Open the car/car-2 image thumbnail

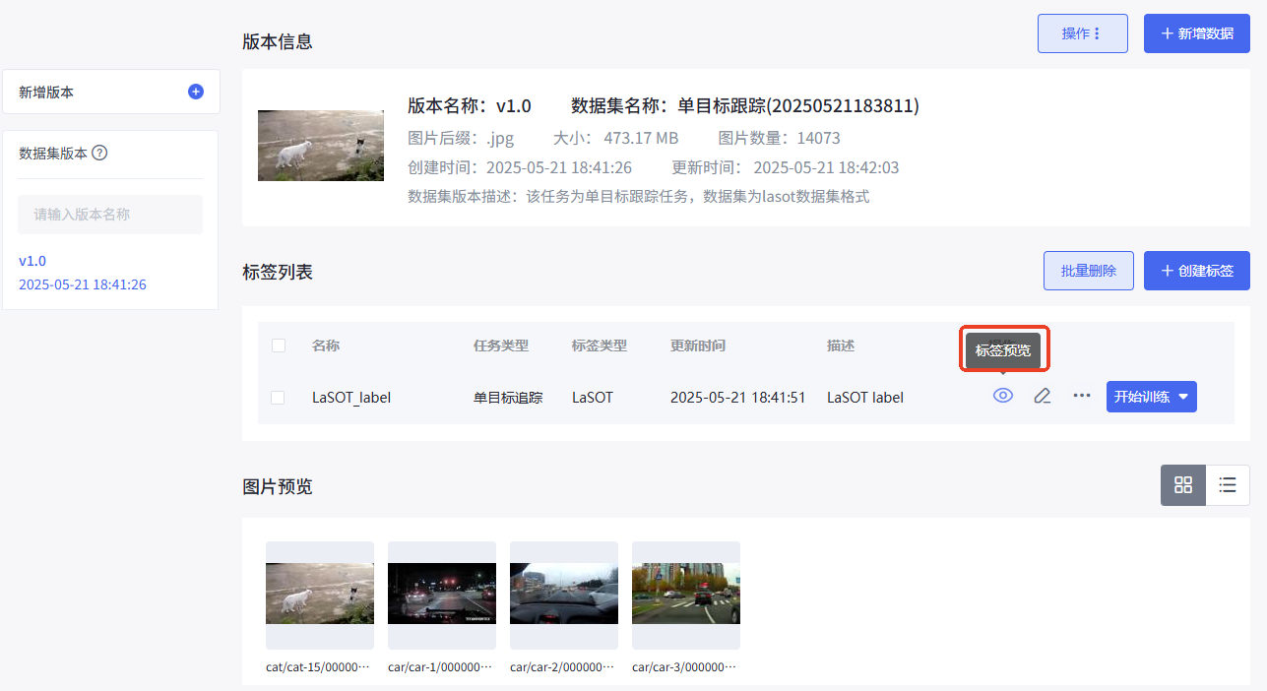coord(564,594)
